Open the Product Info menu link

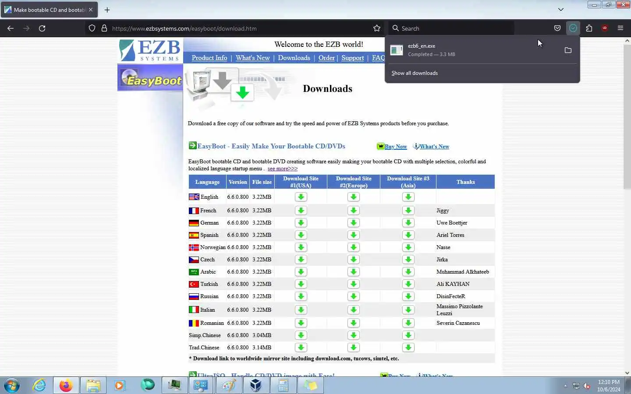point(209,58)
